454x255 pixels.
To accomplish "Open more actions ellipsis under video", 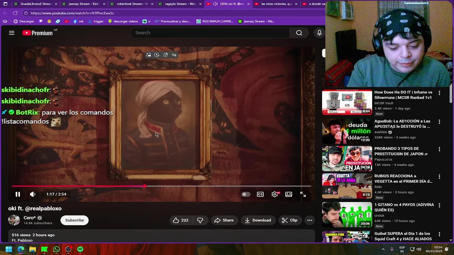I will 310,220.
